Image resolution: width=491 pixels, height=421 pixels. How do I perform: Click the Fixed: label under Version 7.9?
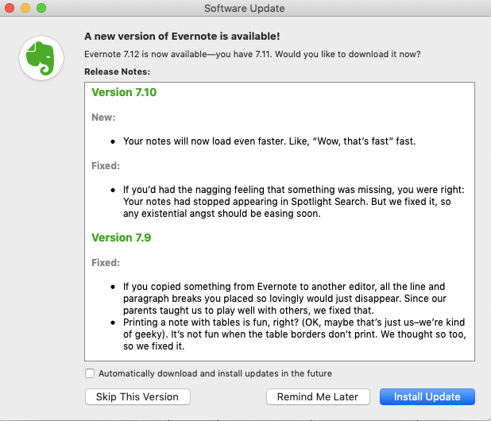coord(106,263)
